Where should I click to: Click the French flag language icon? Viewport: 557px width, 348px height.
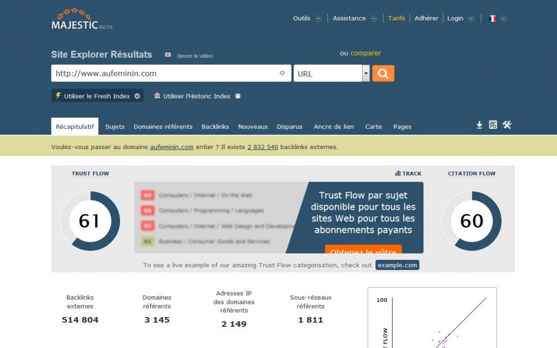(x=493, y=19)
